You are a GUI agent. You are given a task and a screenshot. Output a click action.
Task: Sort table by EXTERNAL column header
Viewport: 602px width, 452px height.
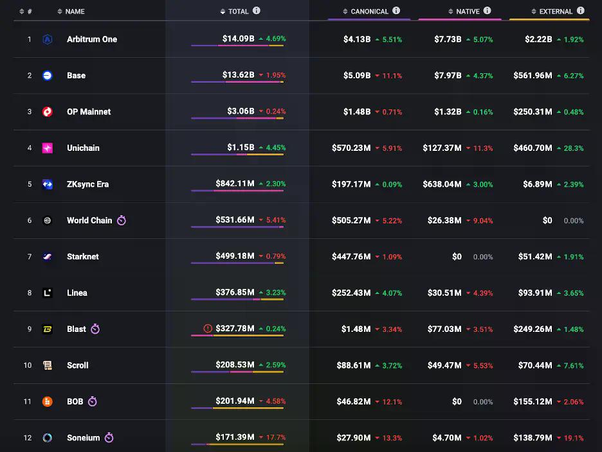[552, 12]
